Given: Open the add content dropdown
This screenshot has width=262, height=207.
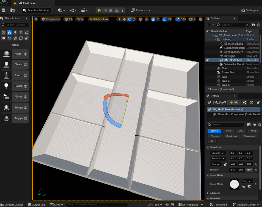Looking at the screenshot, I should pyautogui.click(x=61, y=10).
